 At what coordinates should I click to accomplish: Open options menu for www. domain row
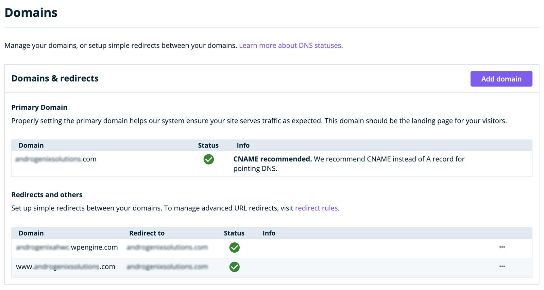click(502, 267)
